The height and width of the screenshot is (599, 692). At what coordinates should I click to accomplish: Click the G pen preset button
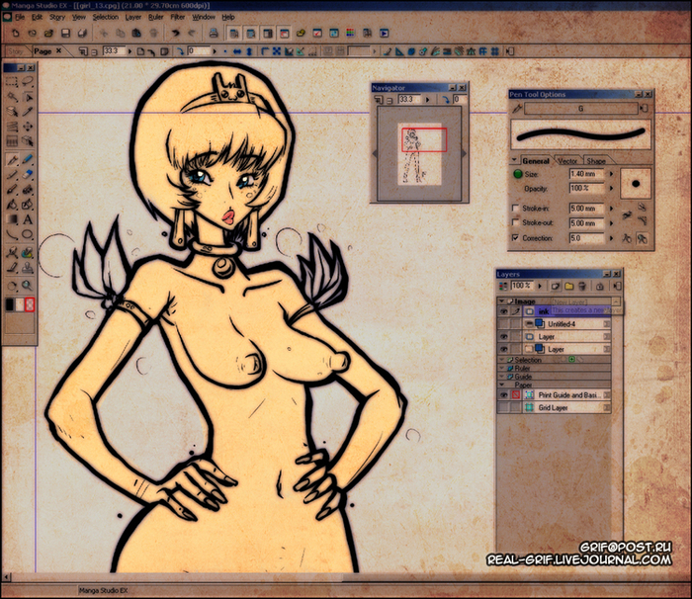click(580, 108)
